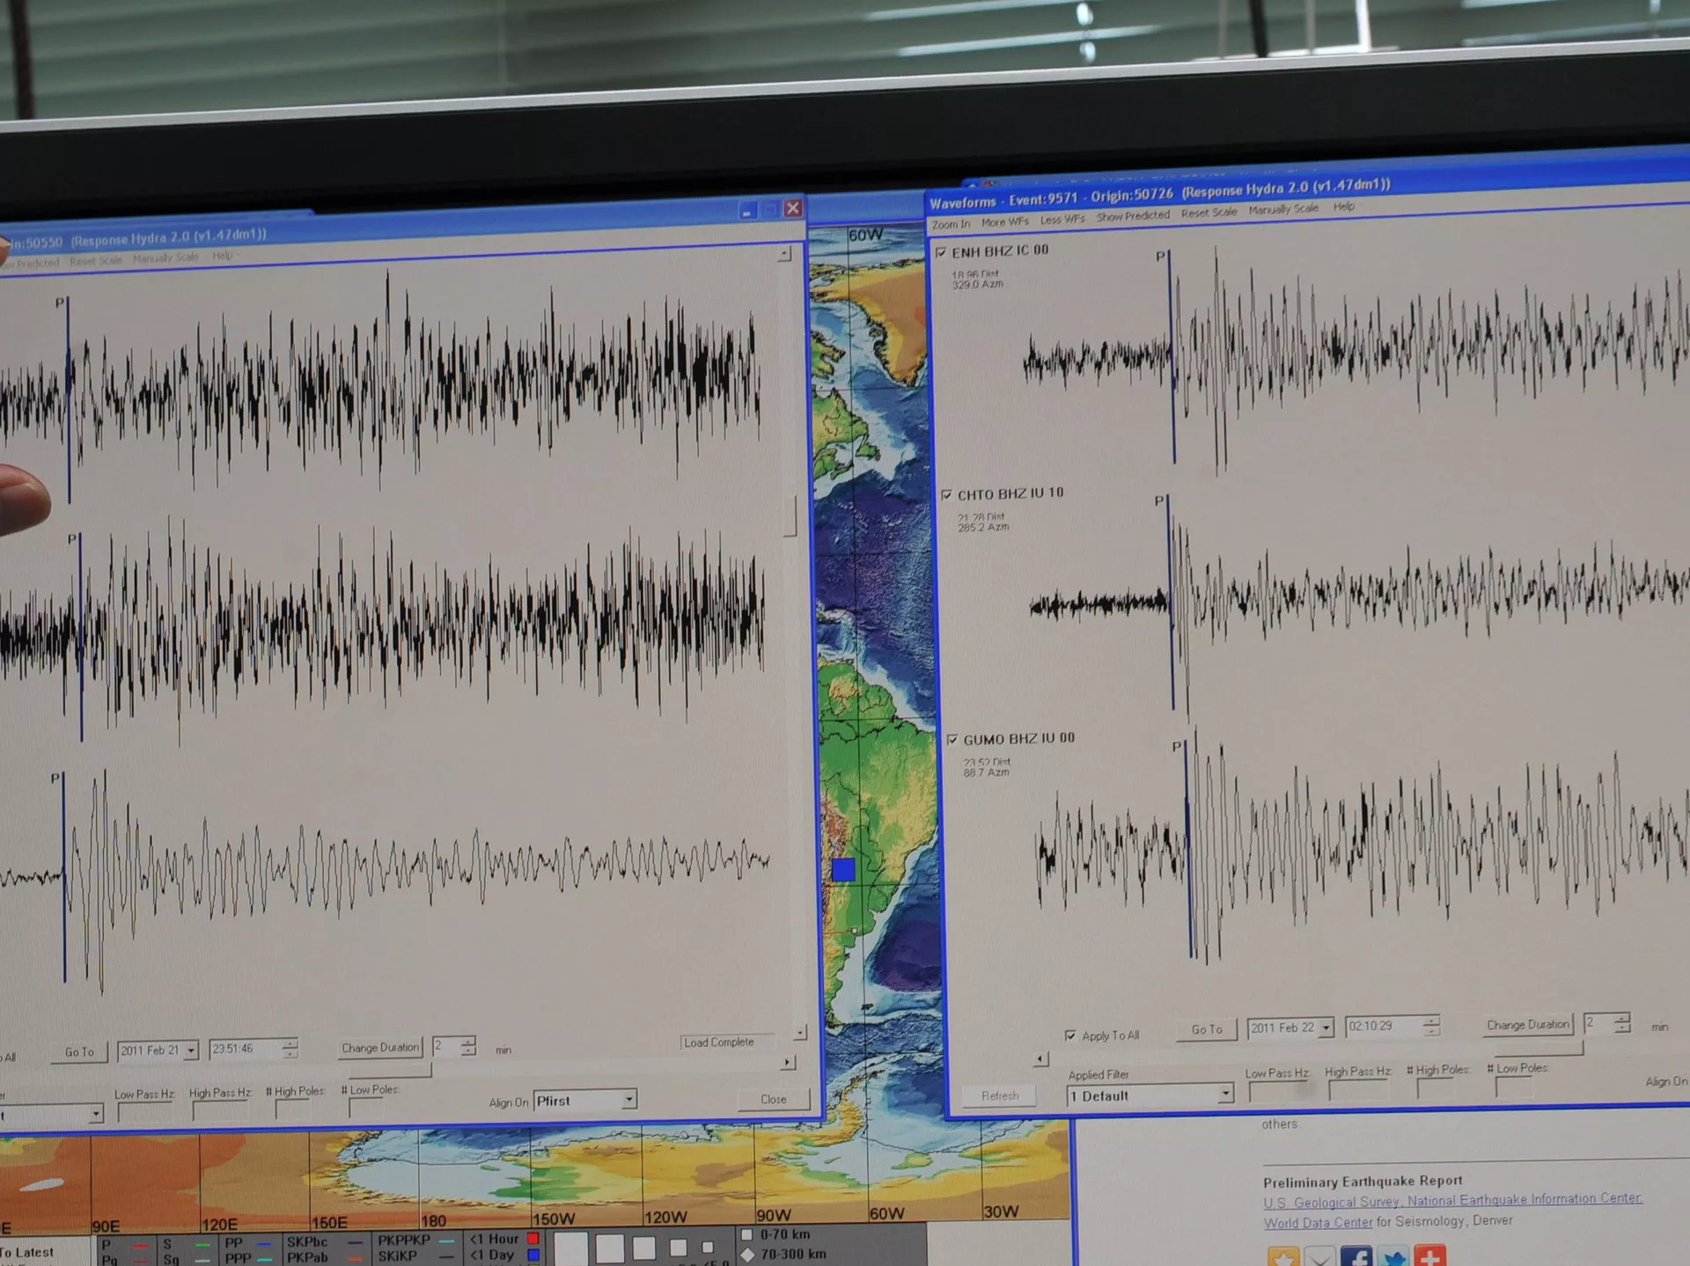This screenshot has width=1690, height=1266.
Task: Click the Change Duration button in right window
Action: coord(1527,1025)
